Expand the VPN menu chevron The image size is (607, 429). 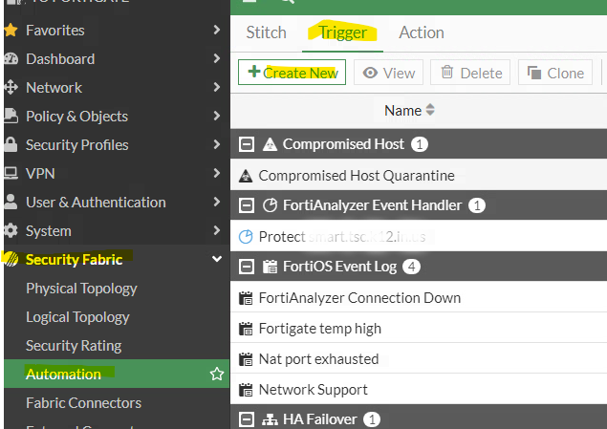point(217,173)
